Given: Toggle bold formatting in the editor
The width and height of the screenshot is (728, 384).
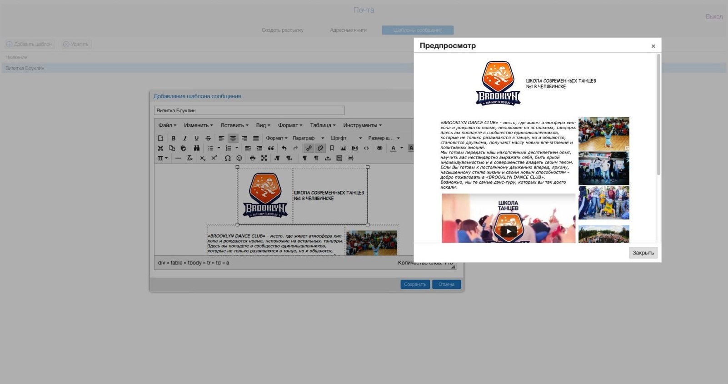Looking at the screenshot, I should coord(174,138).
